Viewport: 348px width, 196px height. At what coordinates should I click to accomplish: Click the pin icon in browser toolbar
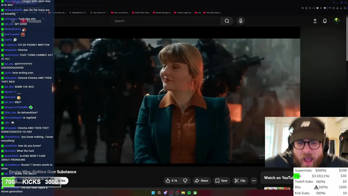point(310,8)
